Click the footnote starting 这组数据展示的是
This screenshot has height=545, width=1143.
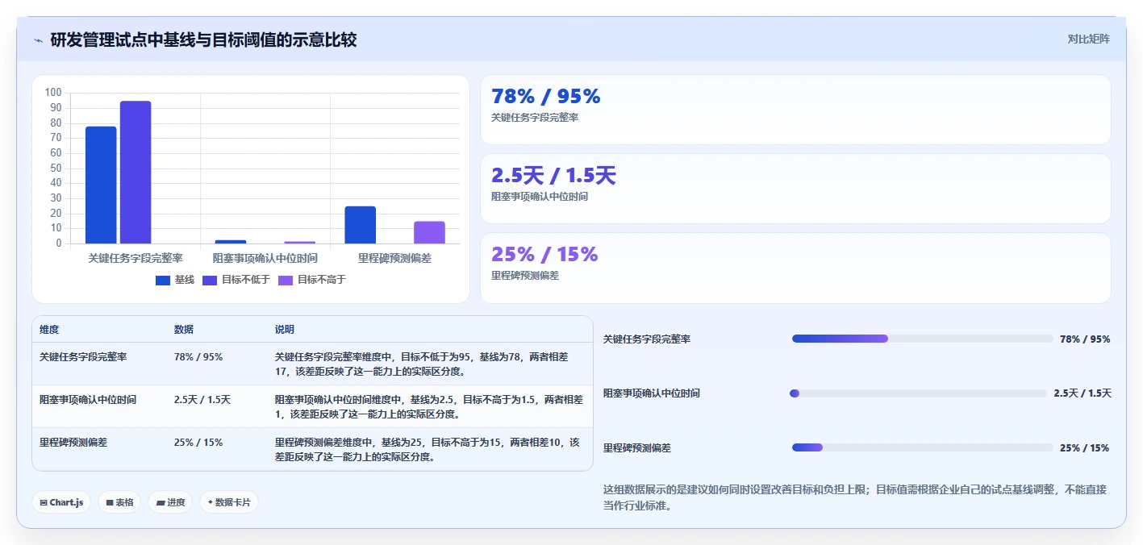tap(855, 497)
